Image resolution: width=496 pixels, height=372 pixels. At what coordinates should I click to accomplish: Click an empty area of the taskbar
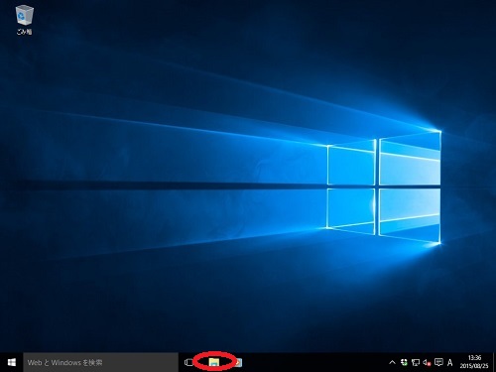click(x=314, y=362)
